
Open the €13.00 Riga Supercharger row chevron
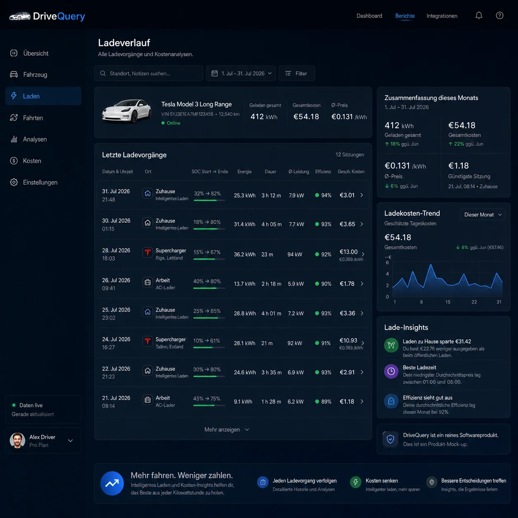pyautogui.click(x=363, y=254)
